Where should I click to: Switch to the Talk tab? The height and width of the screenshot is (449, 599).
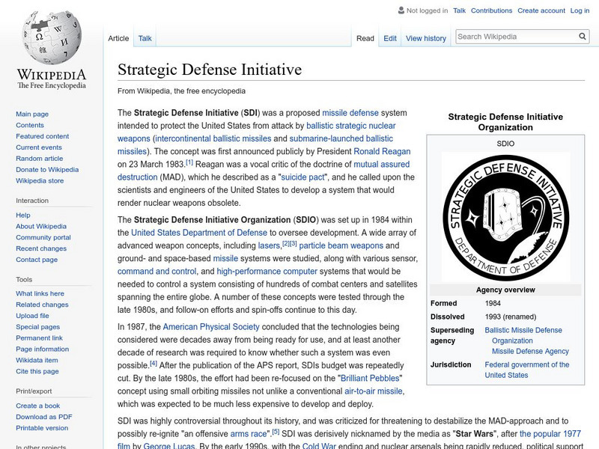(145, 38)
